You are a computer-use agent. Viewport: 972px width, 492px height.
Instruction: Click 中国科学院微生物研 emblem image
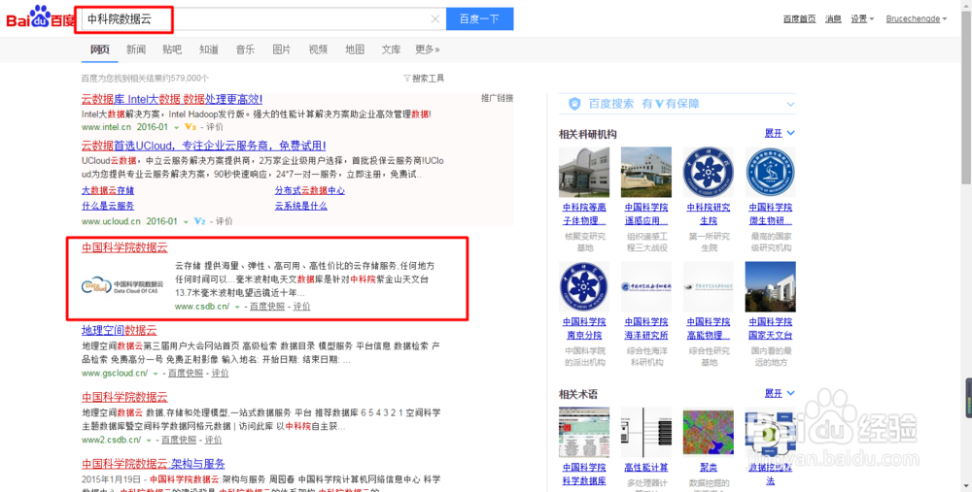point(770,172)
